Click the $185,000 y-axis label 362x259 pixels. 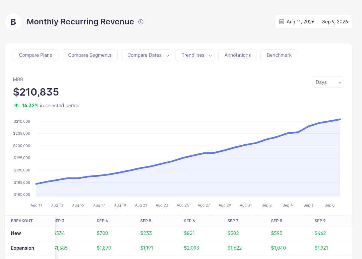pos(22,182)
